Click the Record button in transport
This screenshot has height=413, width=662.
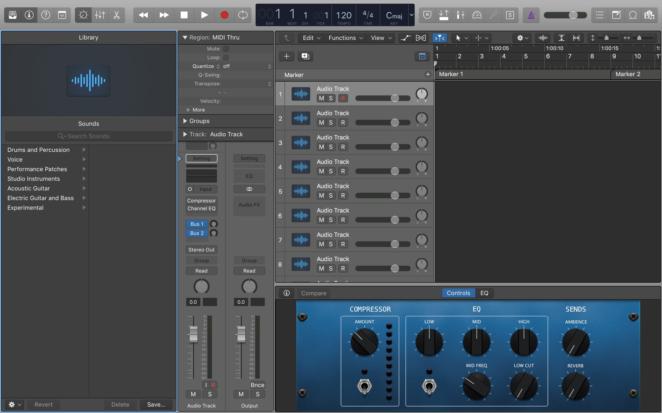(x=224, y=15)
